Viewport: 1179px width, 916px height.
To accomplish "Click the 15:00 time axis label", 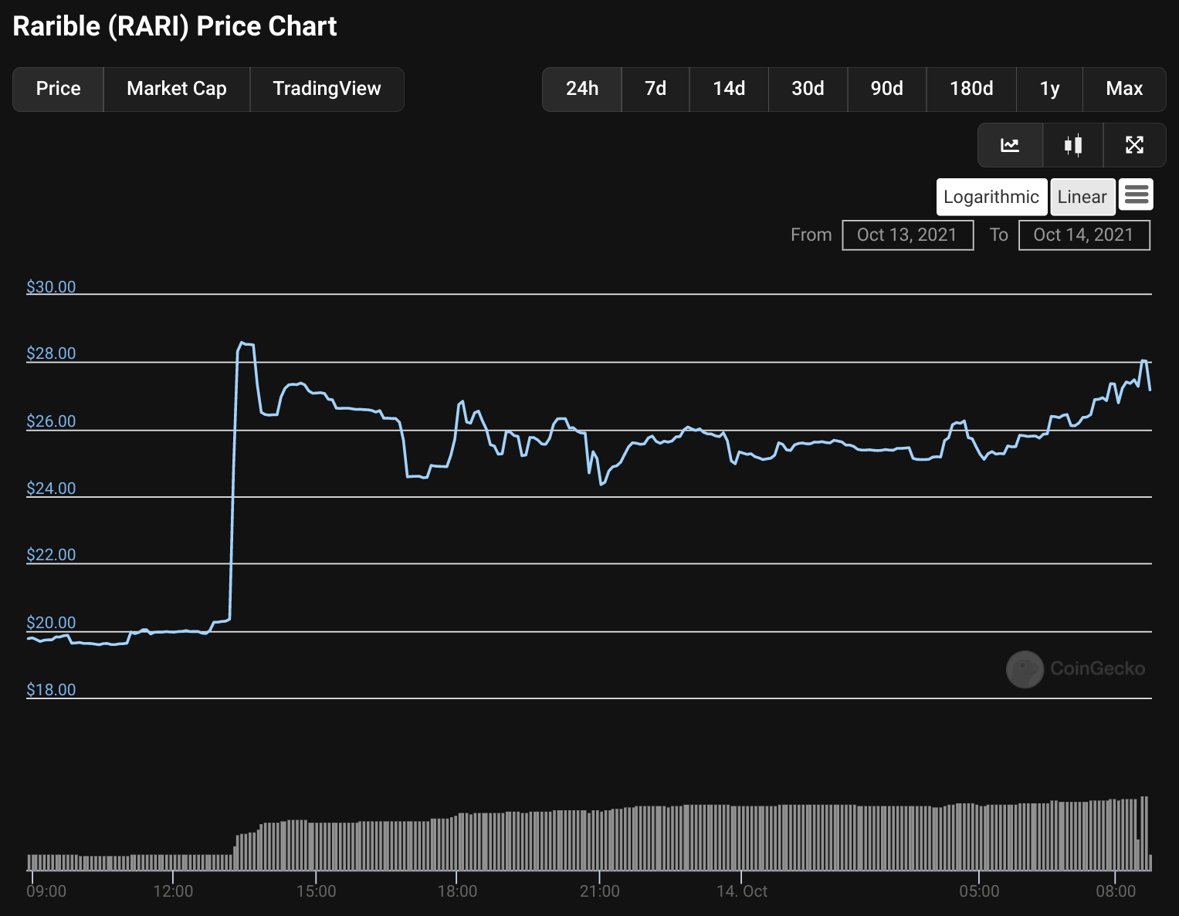I will (x=317, y=891).
